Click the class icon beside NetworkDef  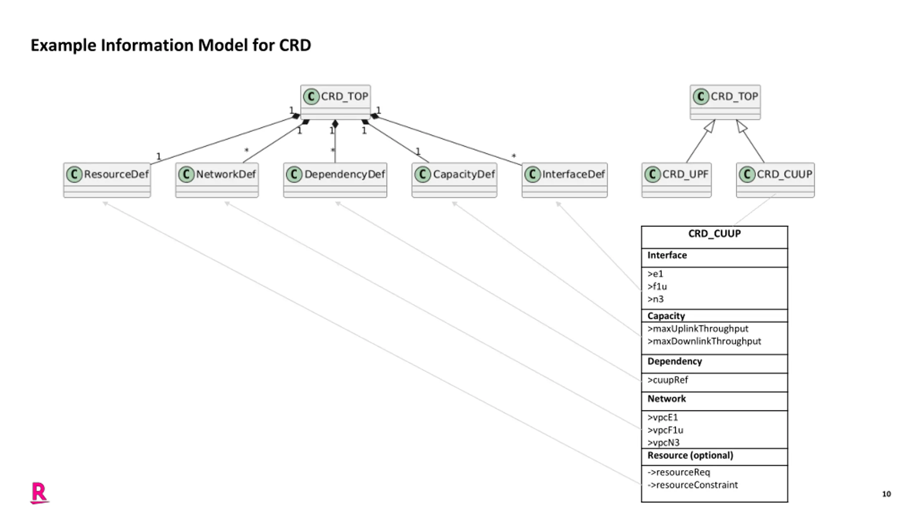click(186, 175)
